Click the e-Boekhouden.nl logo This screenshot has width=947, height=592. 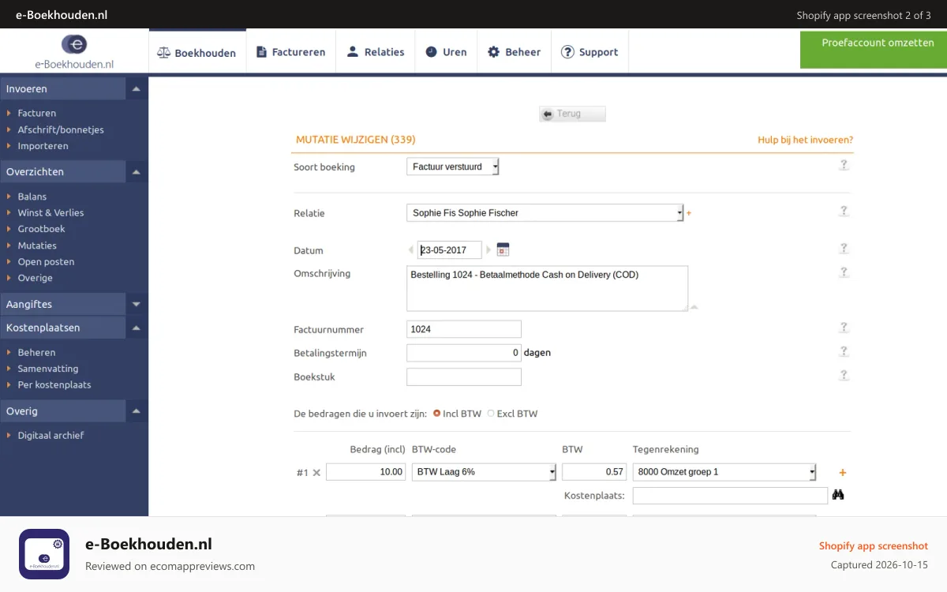click(74, 51)
